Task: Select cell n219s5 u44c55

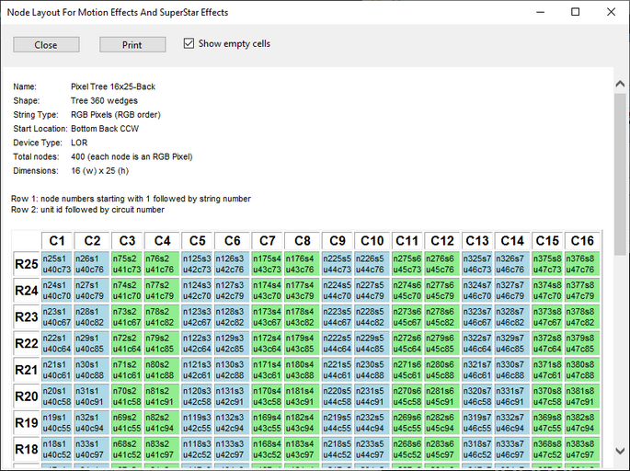Action: coord(338,423)
